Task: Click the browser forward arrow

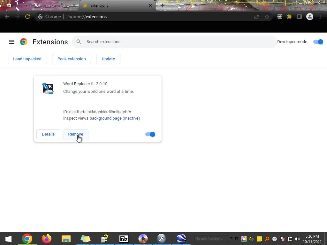Action: click(x=17, y=17)
